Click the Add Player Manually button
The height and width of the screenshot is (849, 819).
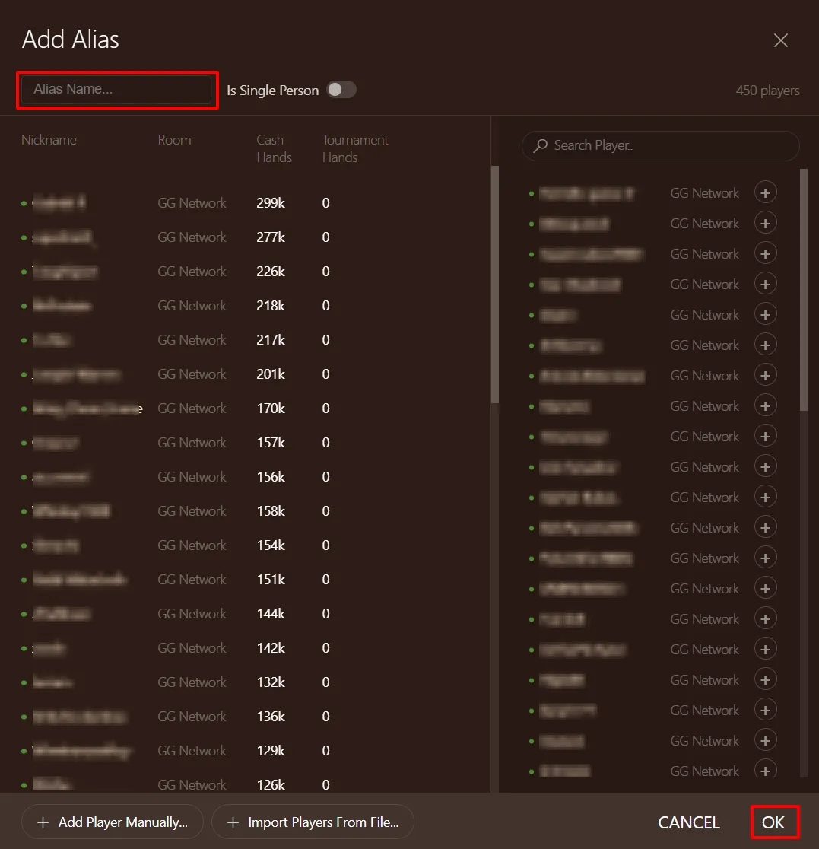click(x=113, y=822)
